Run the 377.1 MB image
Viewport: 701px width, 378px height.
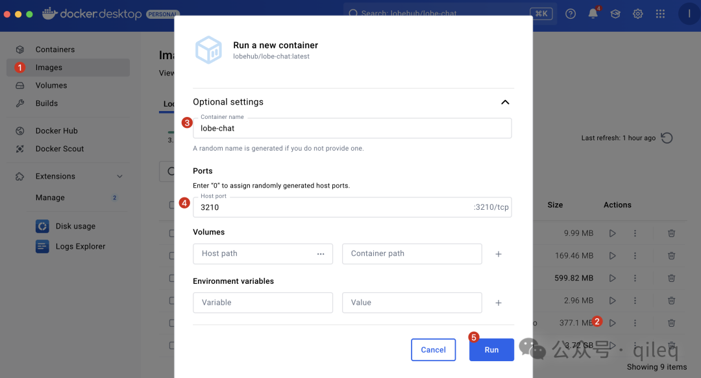[613, 323]
